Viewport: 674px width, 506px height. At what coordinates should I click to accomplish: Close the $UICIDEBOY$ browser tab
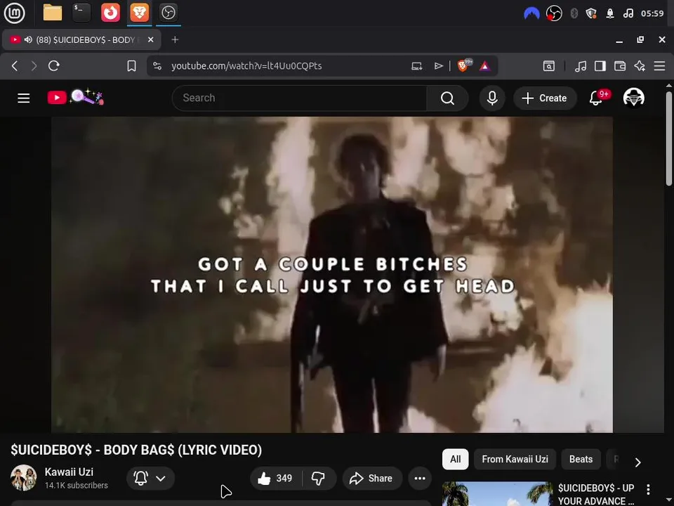coord(150,39)
